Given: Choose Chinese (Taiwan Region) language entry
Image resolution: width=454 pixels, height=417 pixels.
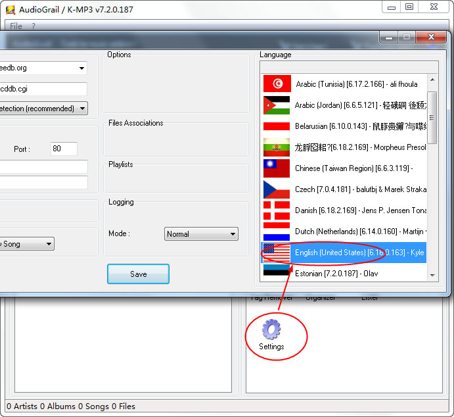Looking at the screenshot, I should click(x=344, y=168).
